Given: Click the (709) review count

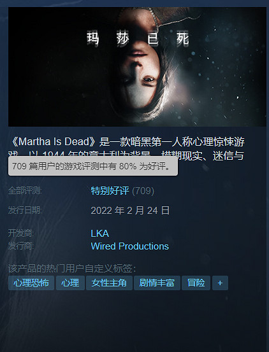Looking at the screenshot, I should (x=143, y=191).
